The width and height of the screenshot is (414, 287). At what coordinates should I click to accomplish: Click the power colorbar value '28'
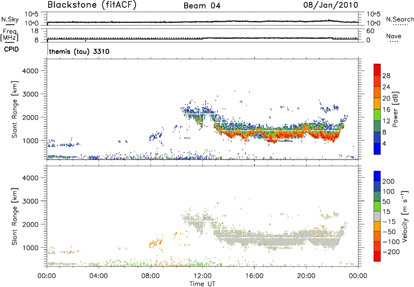tap(386, 76)
